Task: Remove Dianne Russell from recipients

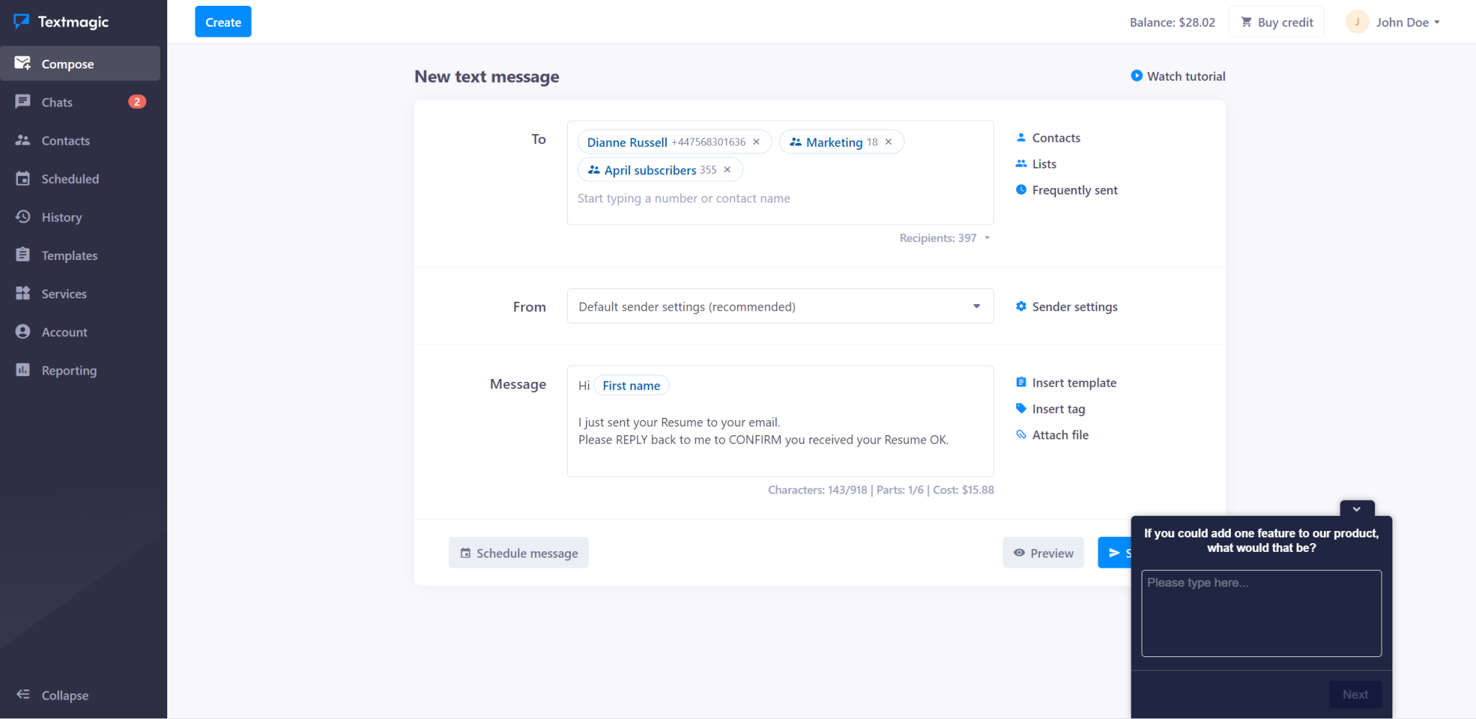Action: tap(756, 142)
